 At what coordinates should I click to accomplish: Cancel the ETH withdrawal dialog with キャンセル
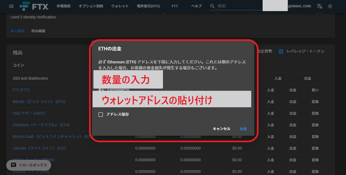click(221, 129)
